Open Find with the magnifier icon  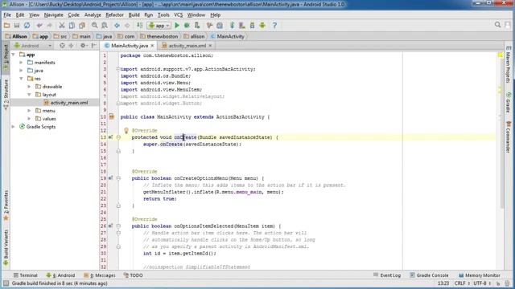point(95,25)
